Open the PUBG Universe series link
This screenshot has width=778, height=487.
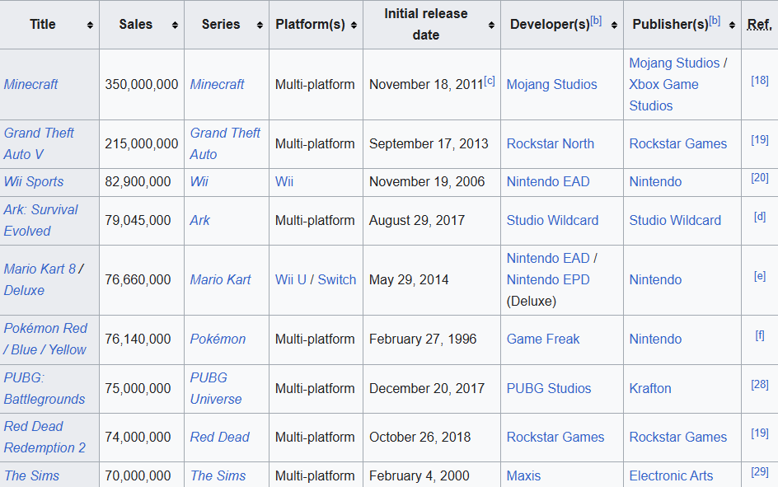pos(216,388)
